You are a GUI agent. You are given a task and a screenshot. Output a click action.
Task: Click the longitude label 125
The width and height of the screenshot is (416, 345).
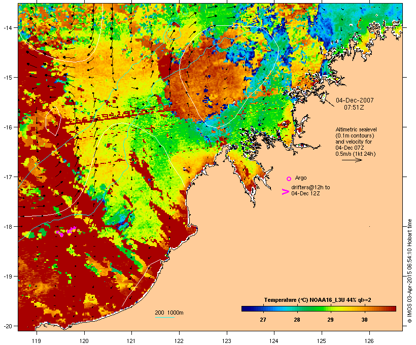(x=322, y=341)
